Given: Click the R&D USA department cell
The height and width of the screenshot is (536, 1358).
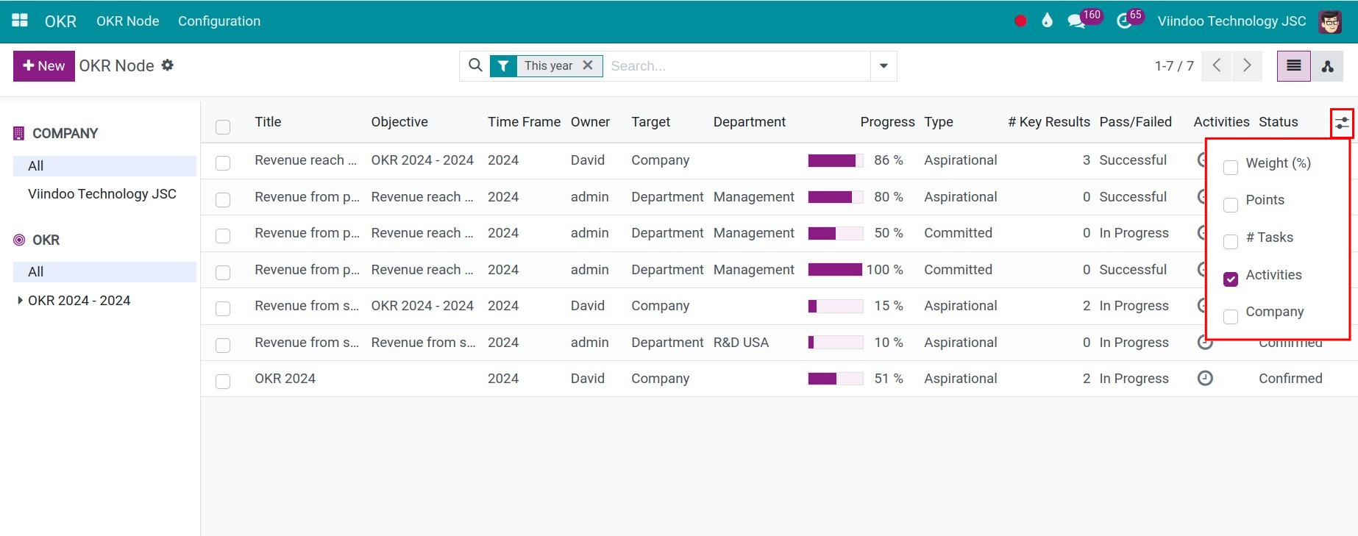Looking at the screenshot, I should (741, 343).
